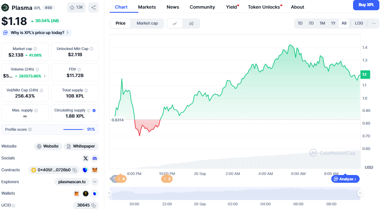This screenshot has height=209, width=381.
Task: Click the current price tag 1.1
Action: tap(365, 75)
